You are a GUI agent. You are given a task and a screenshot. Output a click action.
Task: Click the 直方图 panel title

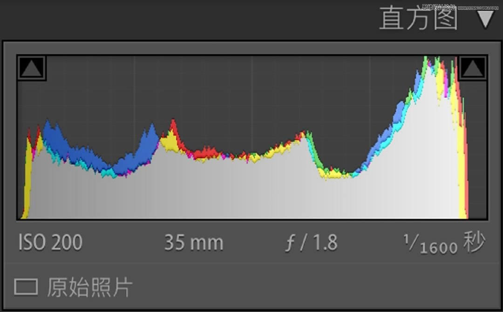click(x=418, y=20)
